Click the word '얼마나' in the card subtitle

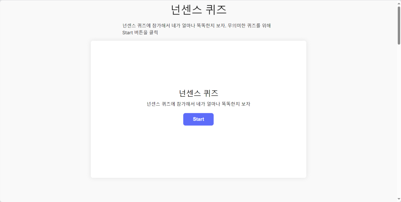coord(213,104)
